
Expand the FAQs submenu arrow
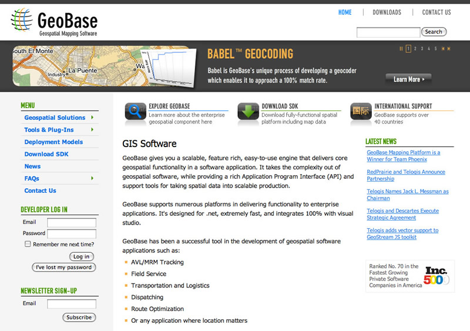(92, 178)
